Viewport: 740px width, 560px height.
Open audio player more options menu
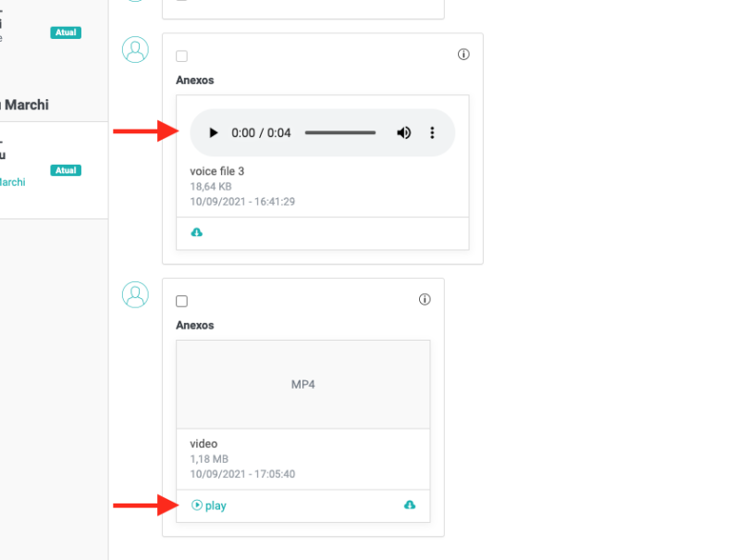click(432, 133)
